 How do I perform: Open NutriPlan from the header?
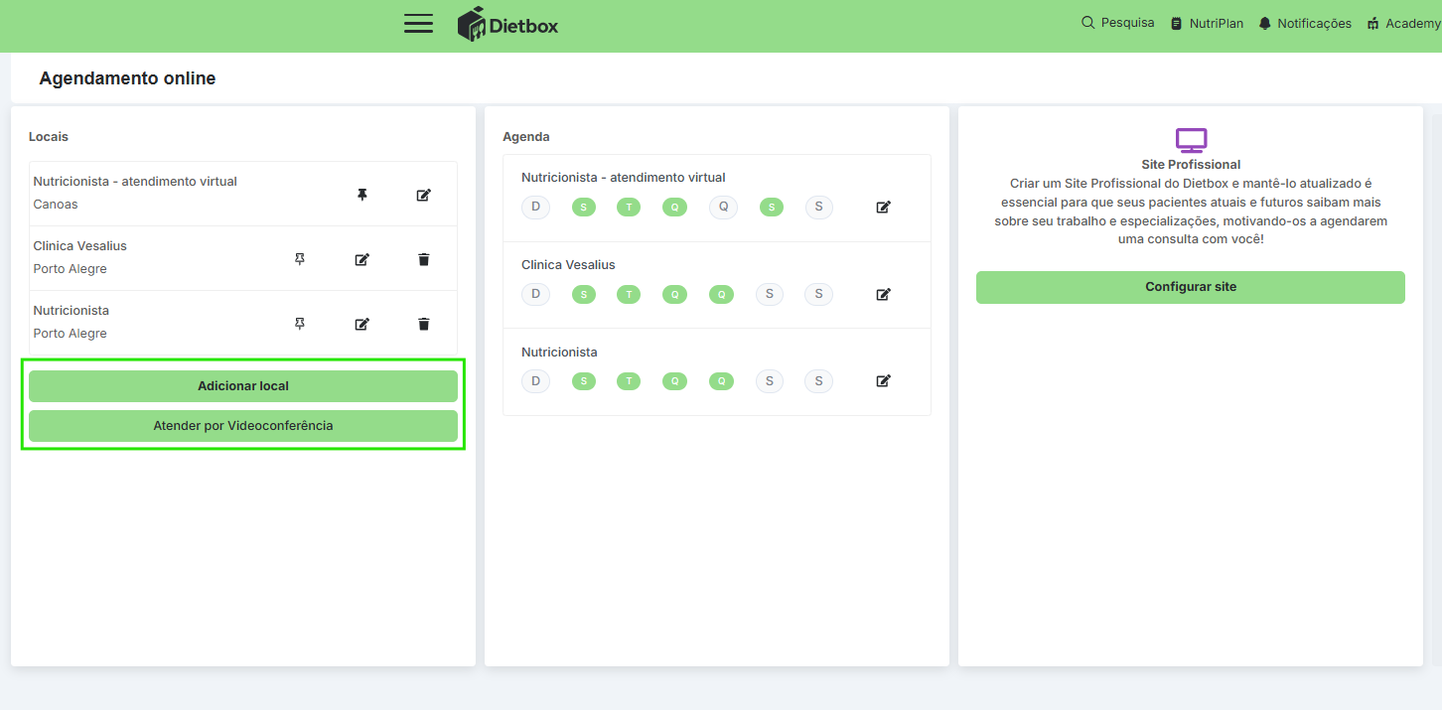click(x=1207, y=23)
